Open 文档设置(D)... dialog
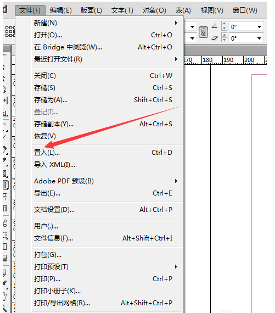Image resolution: width=275 pixels, height=313 pixels. (107, 210)
